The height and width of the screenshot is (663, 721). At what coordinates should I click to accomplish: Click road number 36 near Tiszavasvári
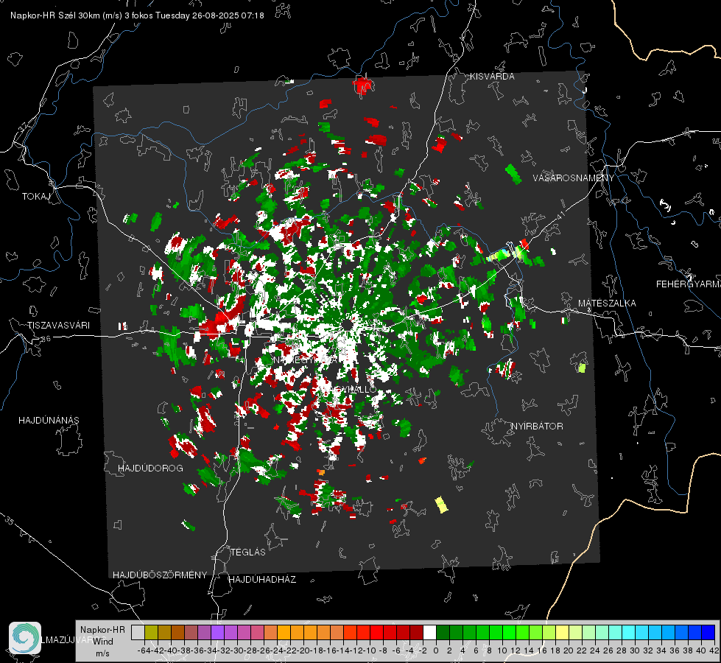tap(46, 339)
